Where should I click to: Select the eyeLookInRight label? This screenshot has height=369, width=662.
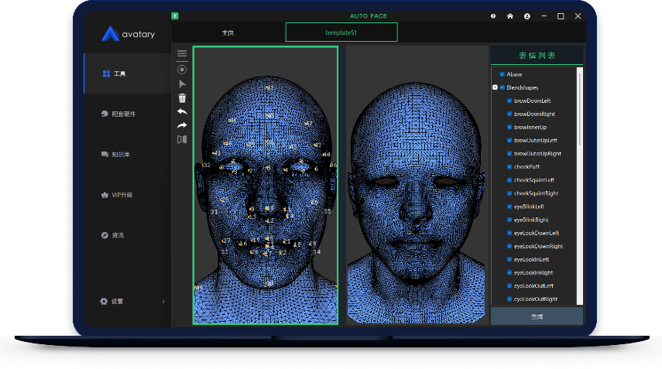tap(533, 272)
